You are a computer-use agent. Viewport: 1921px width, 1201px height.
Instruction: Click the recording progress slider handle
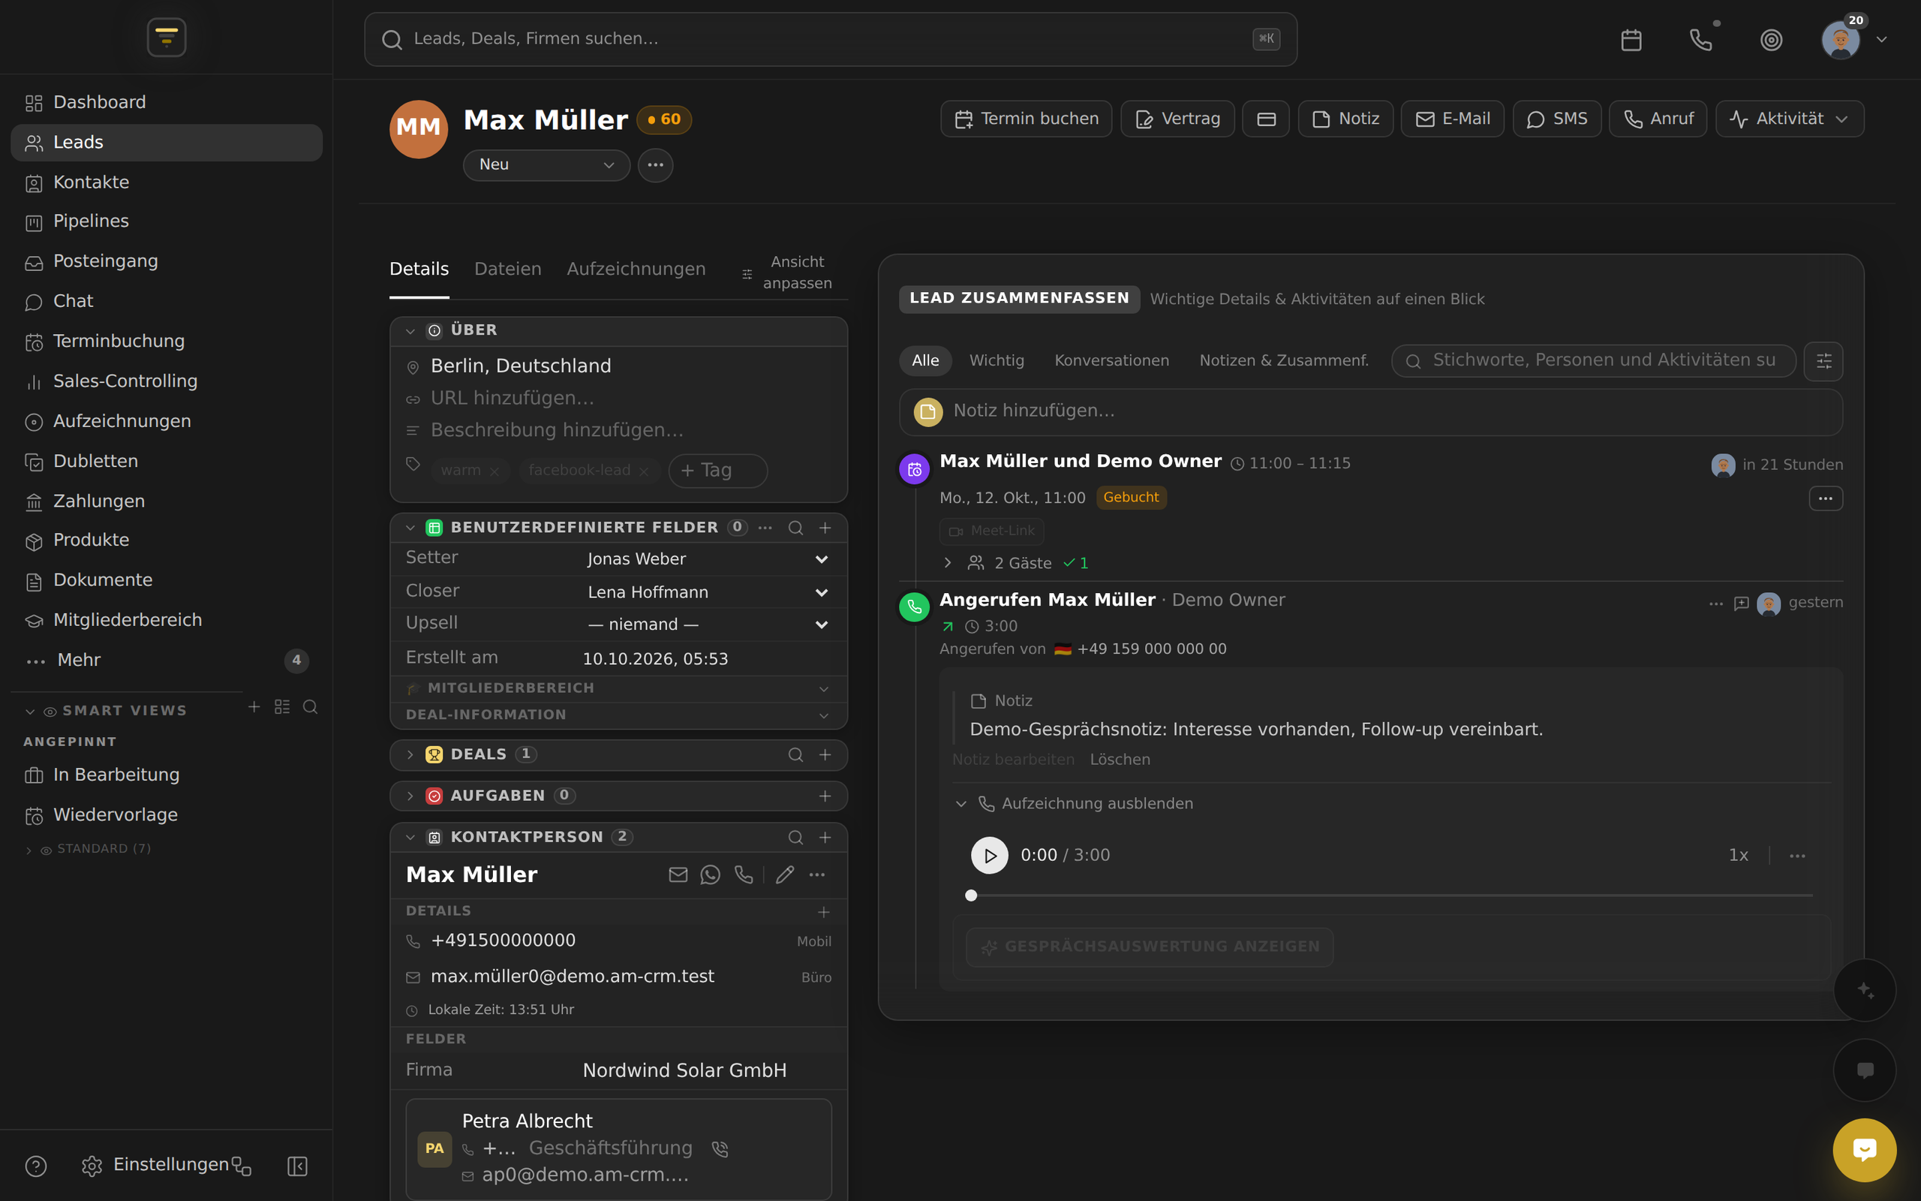pos(971,896)
